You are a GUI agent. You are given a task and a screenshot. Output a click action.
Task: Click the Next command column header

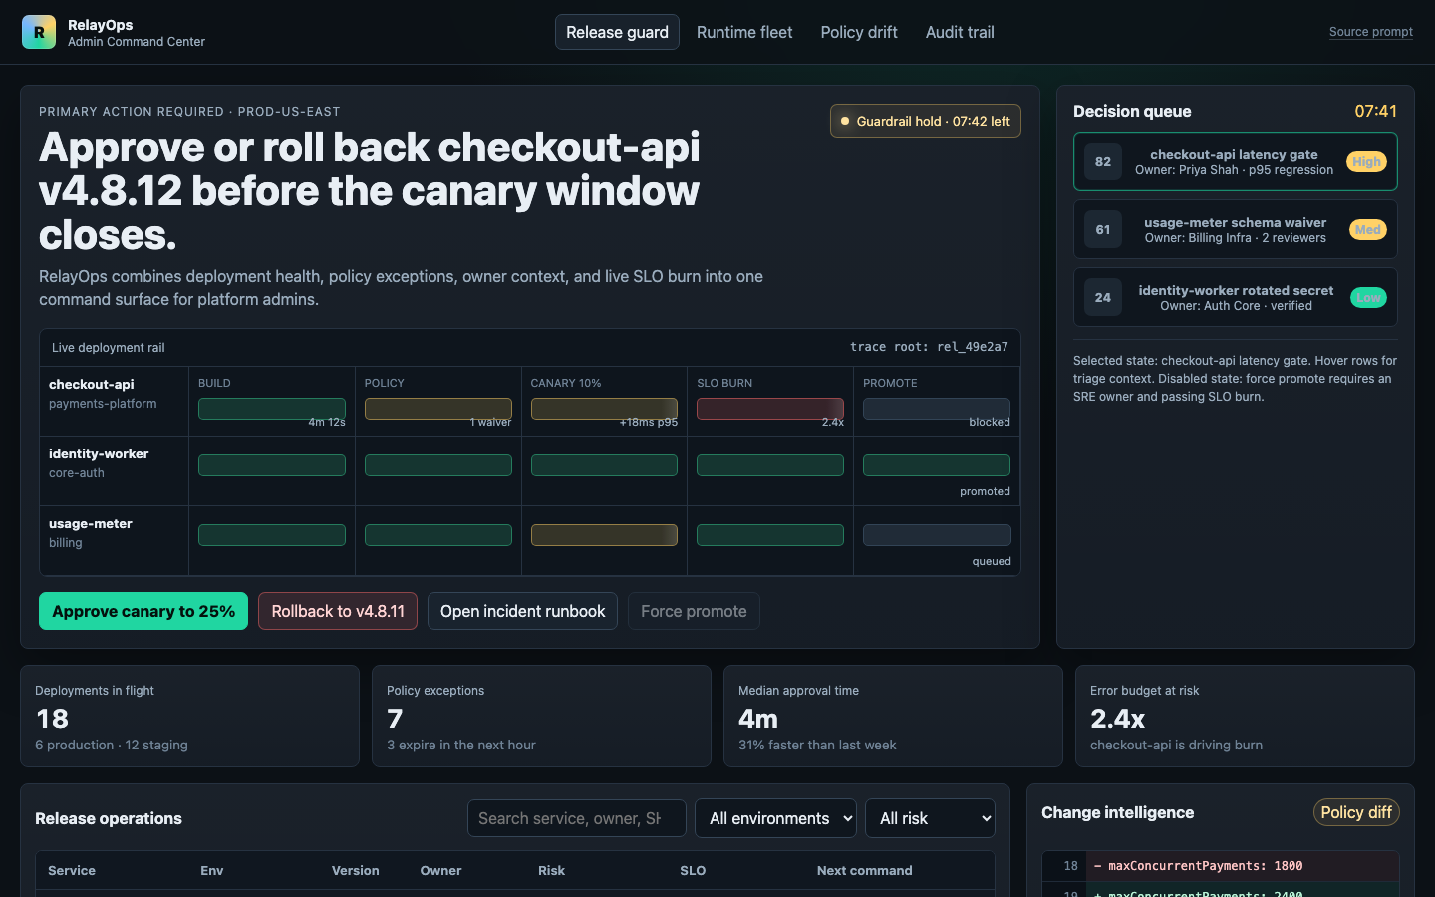pos(864,870)
